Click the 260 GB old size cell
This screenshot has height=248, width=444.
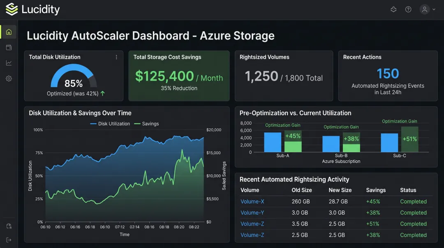(301, 202)
